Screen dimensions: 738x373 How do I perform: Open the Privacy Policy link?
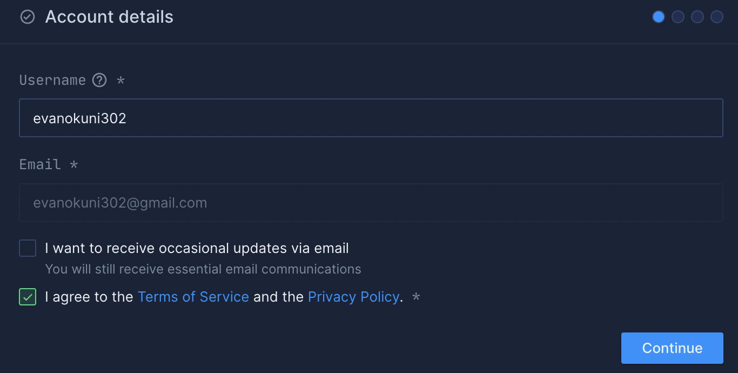[353, 297]
